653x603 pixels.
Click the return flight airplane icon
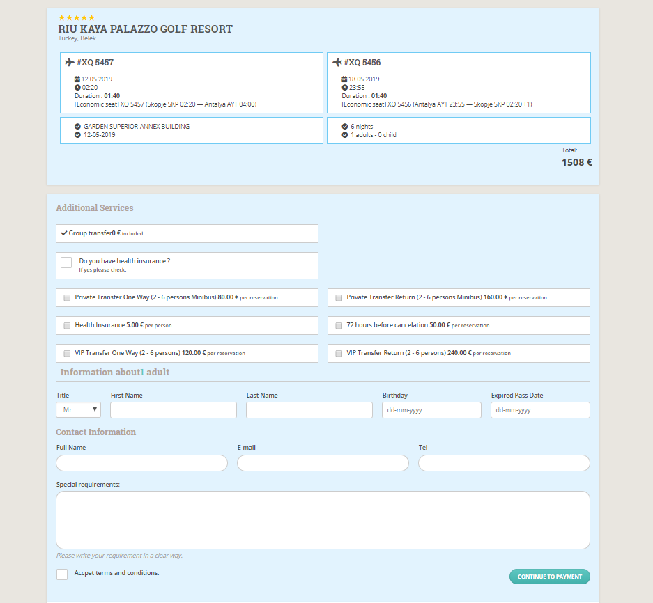pyautogui.click(x=337, y=63)
